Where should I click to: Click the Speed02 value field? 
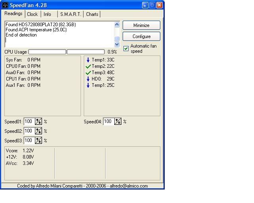pyautogui.click(x=29, y=131)
